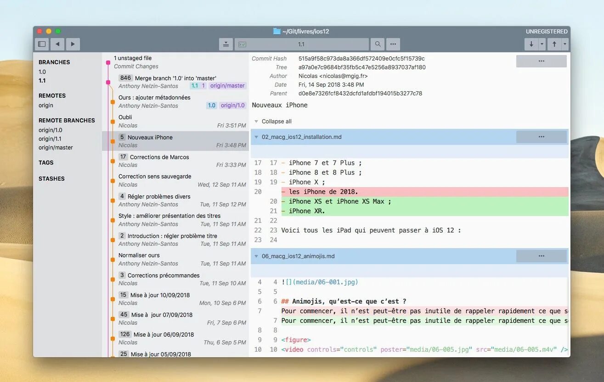
Task: Toggle the sidebar panel icon
Action: (42, 44)
